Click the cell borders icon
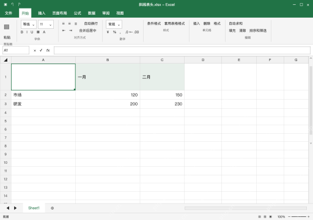The width and height of the screenshot is (313, 220). (x=38, y=32)
